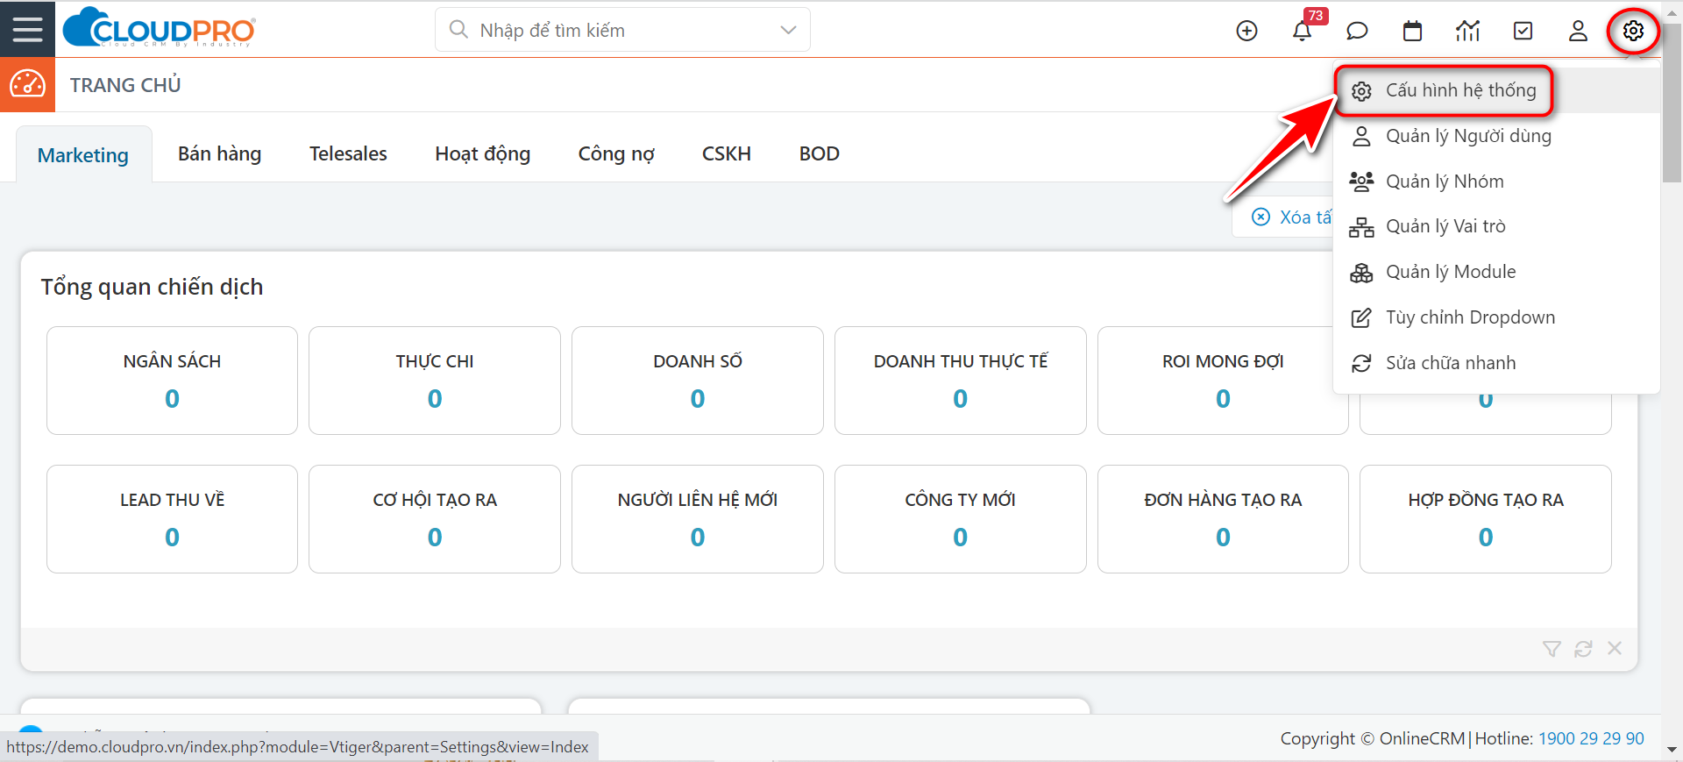Screen dimensions: 1683x762
Task: Click the DOANH THU THỰC TẾ card
Action: coord(961,381)
